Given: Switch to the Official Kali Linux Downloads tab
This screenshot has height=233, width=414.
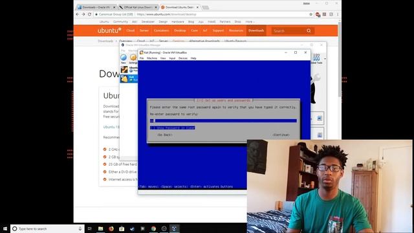Looking at the screenshot, I should [x=138, y=7].
